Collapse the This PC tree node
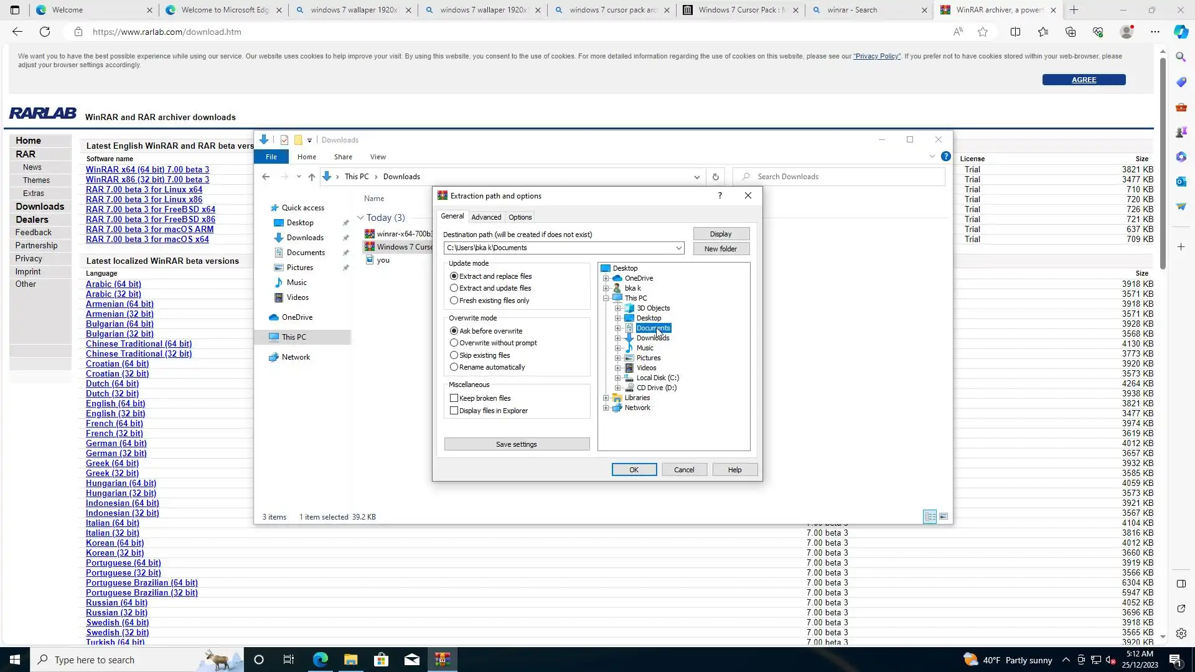1195x672 pixels. pos(606,298)
